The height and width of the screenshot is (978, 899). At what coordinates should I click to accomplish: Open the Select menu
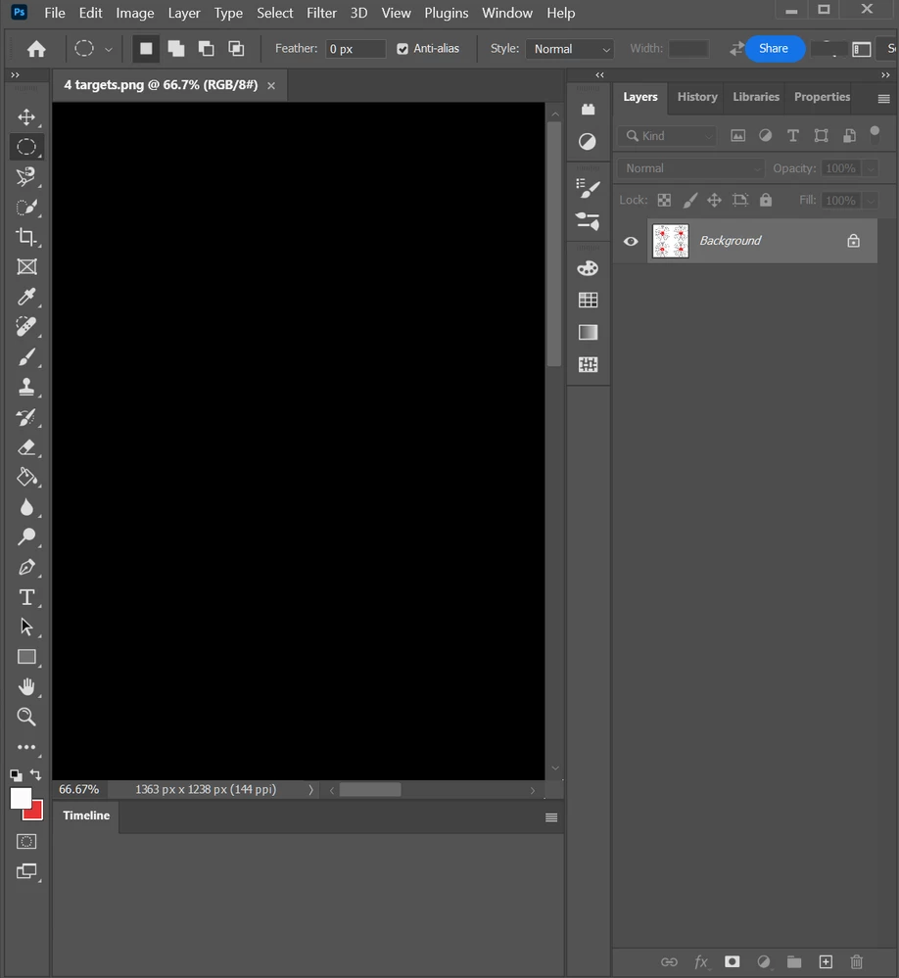[x=274, y=13]
